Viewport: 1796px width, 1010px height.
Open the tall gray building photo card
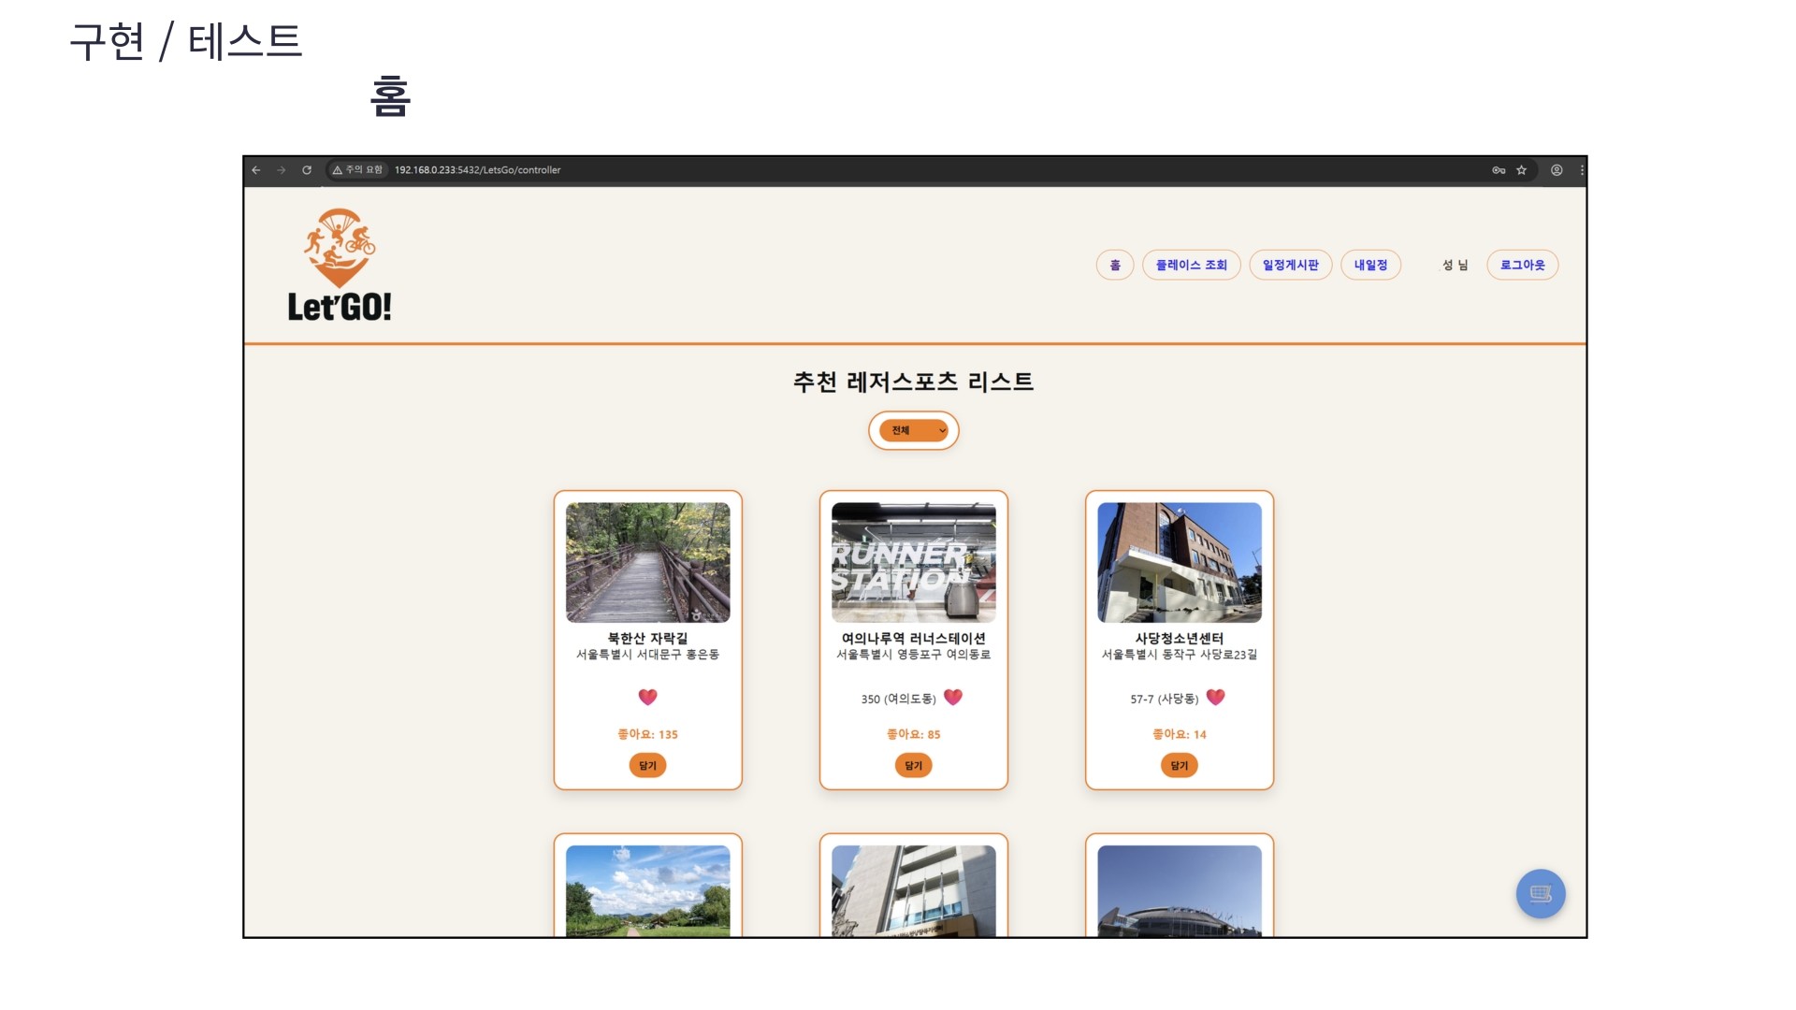click(914, 890)
